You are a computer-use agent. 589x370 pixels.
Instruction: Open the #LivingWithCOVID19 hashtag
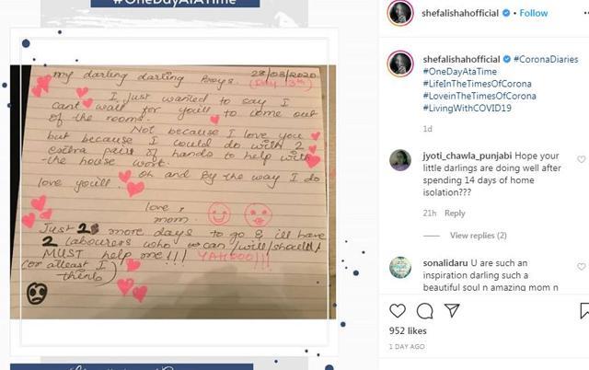tap(467, 109)
